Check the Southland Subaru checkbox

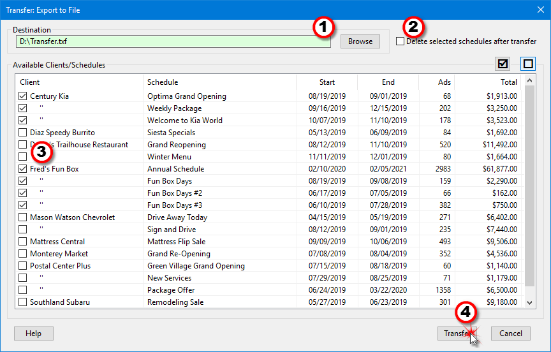click(x=22, y=302)
